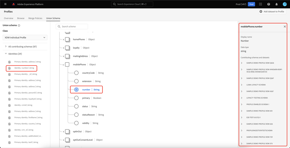This screenshot has width=290, height=148.
Task: Click fingerprint icon beside Identity: crmId
Action: click(x=9, y=105)
